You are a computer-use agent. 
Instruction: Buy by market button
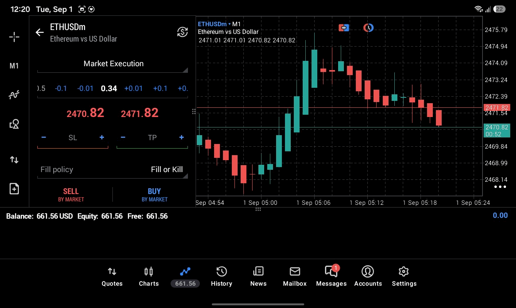click(x=154, y=194)
